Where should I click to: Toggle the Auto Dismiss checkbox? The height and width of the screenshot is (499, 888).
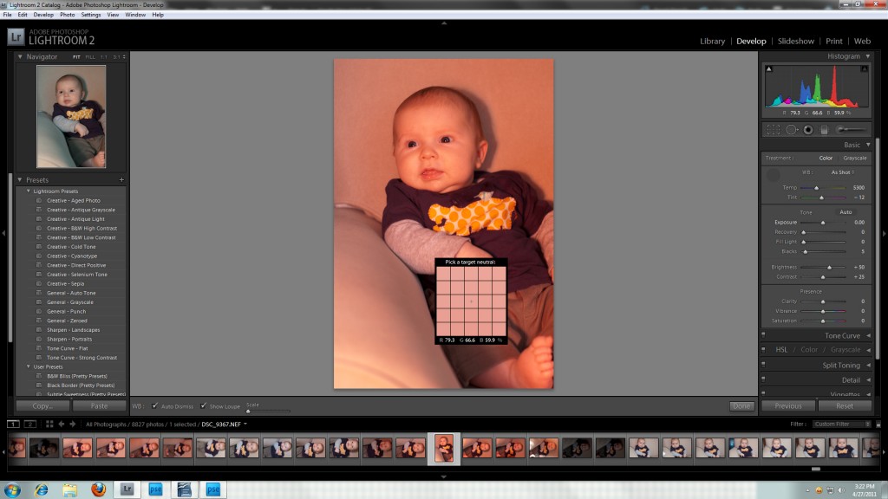[154, 405]
